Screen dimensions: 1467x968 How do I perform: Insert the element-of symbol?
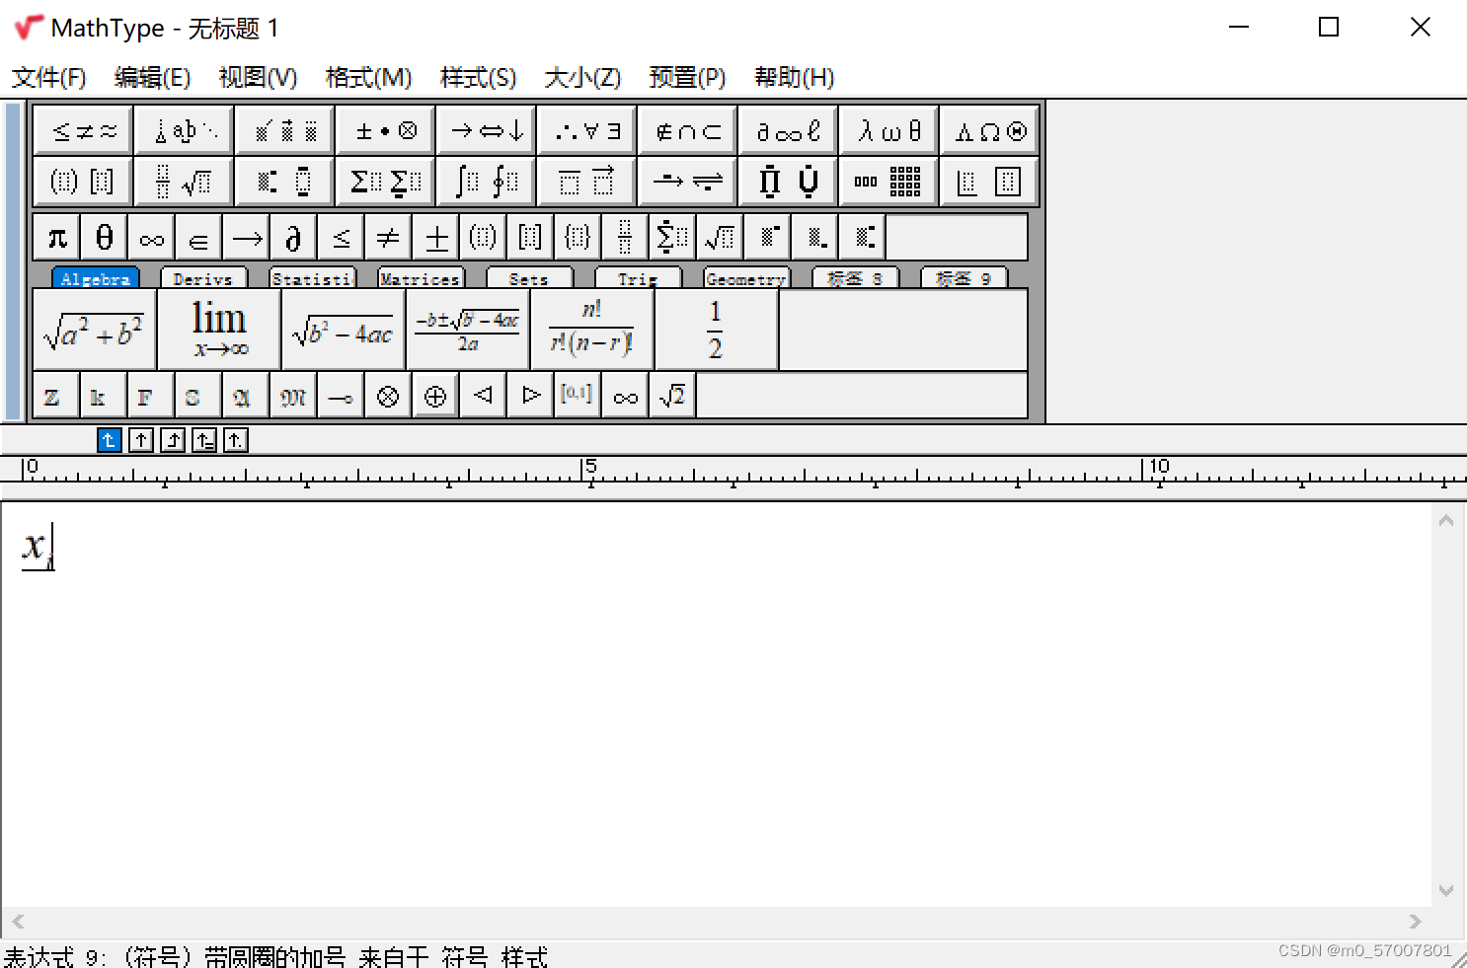pos(199,237)
